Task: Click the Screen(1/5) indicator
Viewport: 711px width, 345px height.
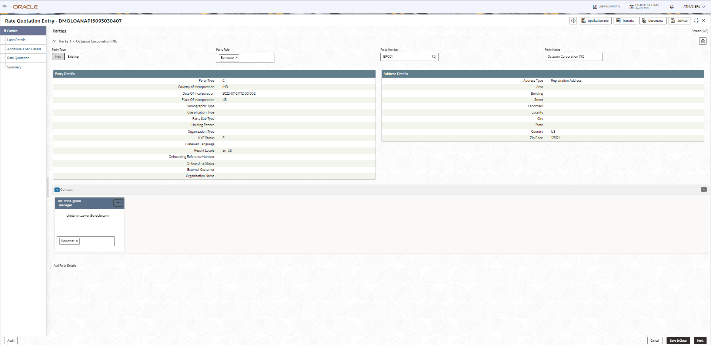Action: click(x=700, y=31)
